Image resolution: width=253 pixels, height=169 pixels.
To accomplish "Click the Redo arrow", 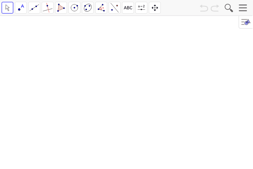I will tap(215, 8).
